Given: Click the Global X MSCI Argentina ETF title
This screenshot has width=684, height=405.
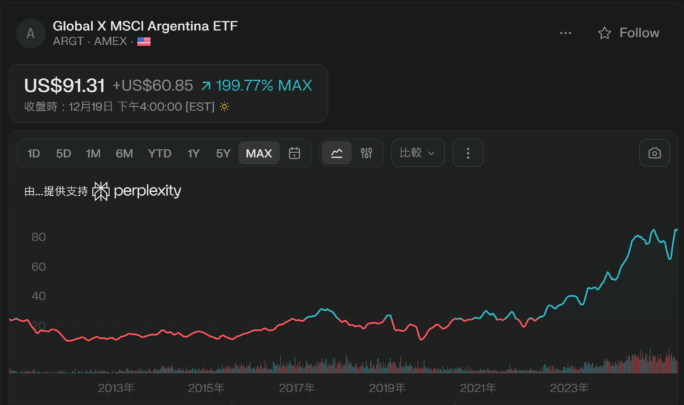Looking at the screenshot, I should [145, 26].
